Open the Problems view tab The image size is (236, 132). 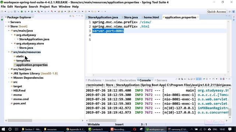(94, 80)
